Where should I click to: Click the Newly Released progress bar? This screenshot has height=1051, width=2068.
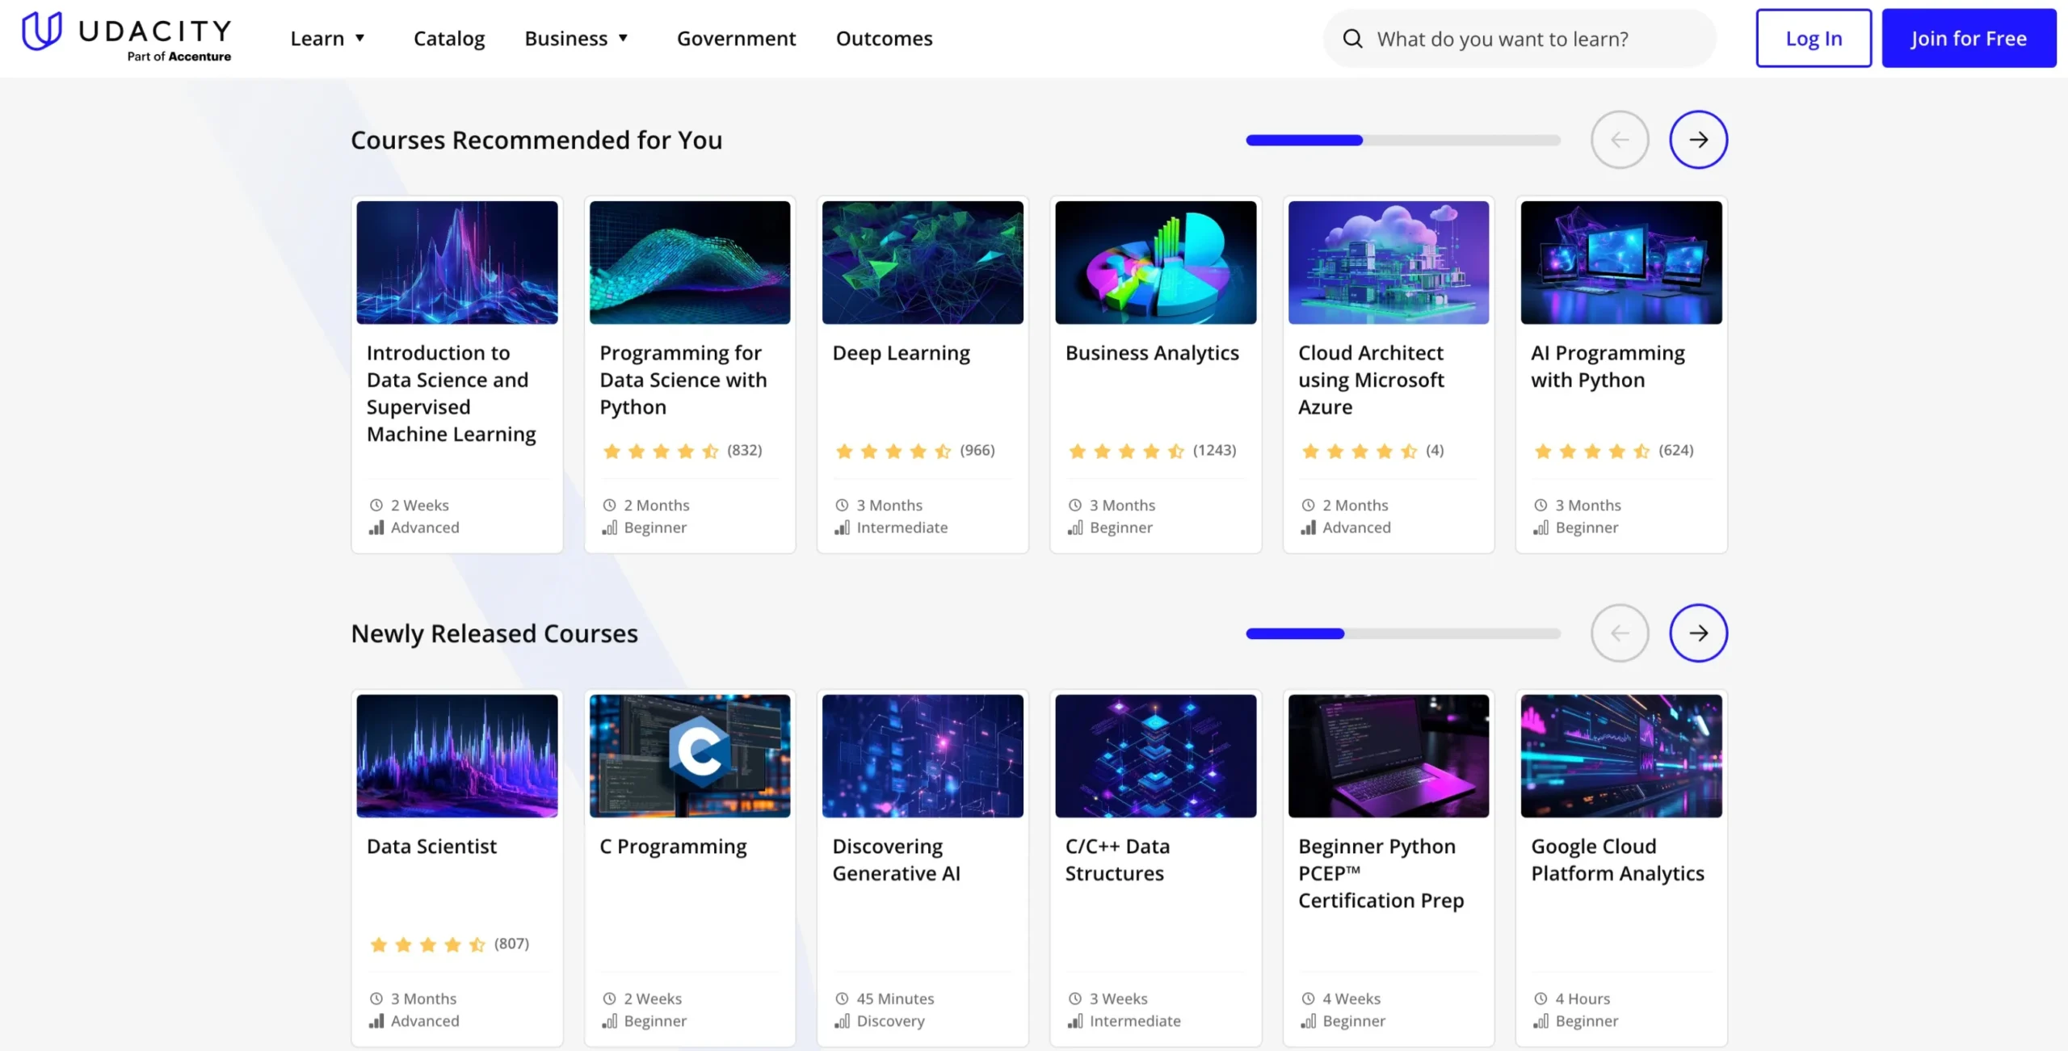pyautogui.click(x=1402, y=634)
